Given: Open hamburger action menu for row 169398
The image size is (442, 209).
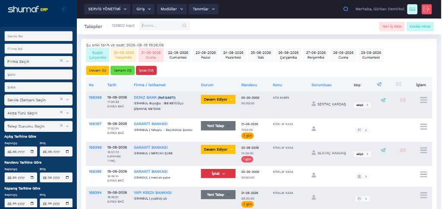Looking at the screenshot, I should pyautogui.click(x=423, y=100).
